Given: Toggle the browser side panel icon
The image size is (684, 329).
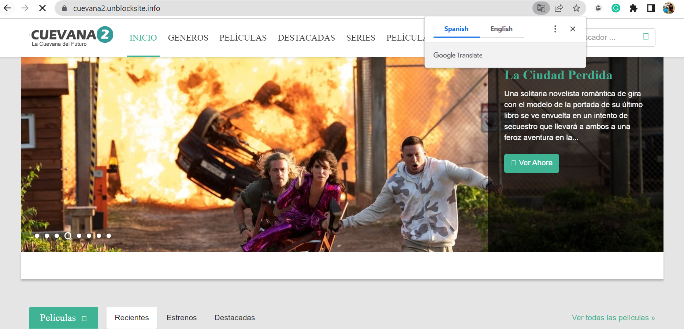Looking at the screenshot, I should click(651, 8).
